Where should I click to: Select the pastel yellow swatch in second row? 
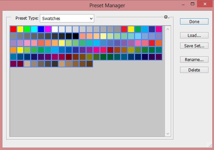pos(103,36)
